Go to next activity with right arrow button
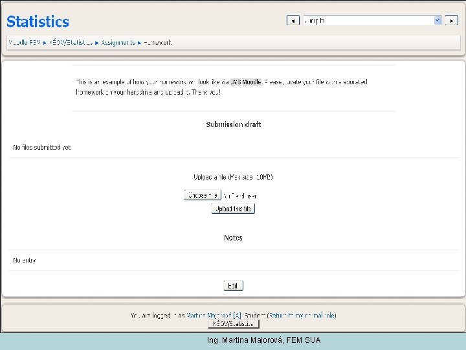This screenshot has height=350, width=466. (x=452, y=21)
